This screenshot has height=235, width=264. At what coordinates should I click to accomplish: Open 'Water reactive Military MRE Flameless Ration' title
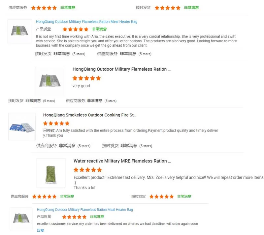point(122,161)
